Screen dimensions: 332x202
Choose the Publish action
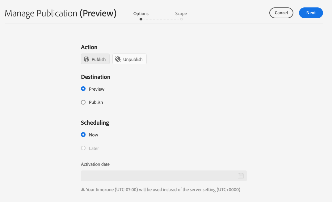(x=95, y=59)
